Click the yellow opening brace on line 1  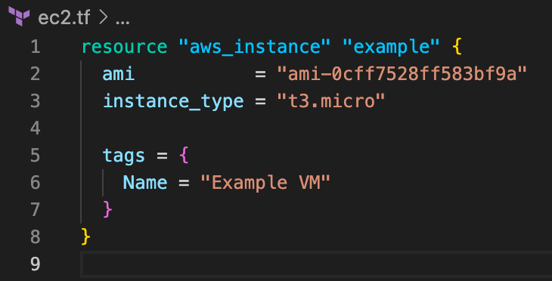tap(456, 47)
